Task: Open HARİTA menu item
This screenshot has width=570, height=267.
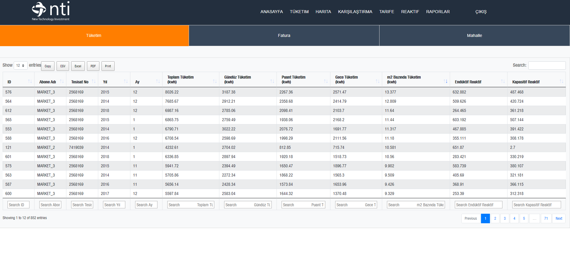Action: coord(323,12)
